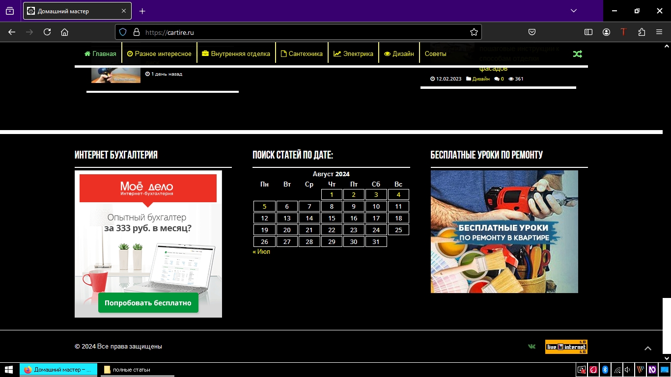
Task: Open the Bluetooth tray icon
Action: point(606,370)
